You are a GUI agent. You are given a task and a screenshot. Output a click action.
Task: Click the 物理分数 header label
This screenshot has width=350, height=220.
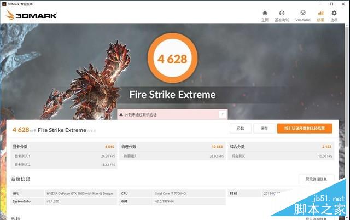click(129, 147)
